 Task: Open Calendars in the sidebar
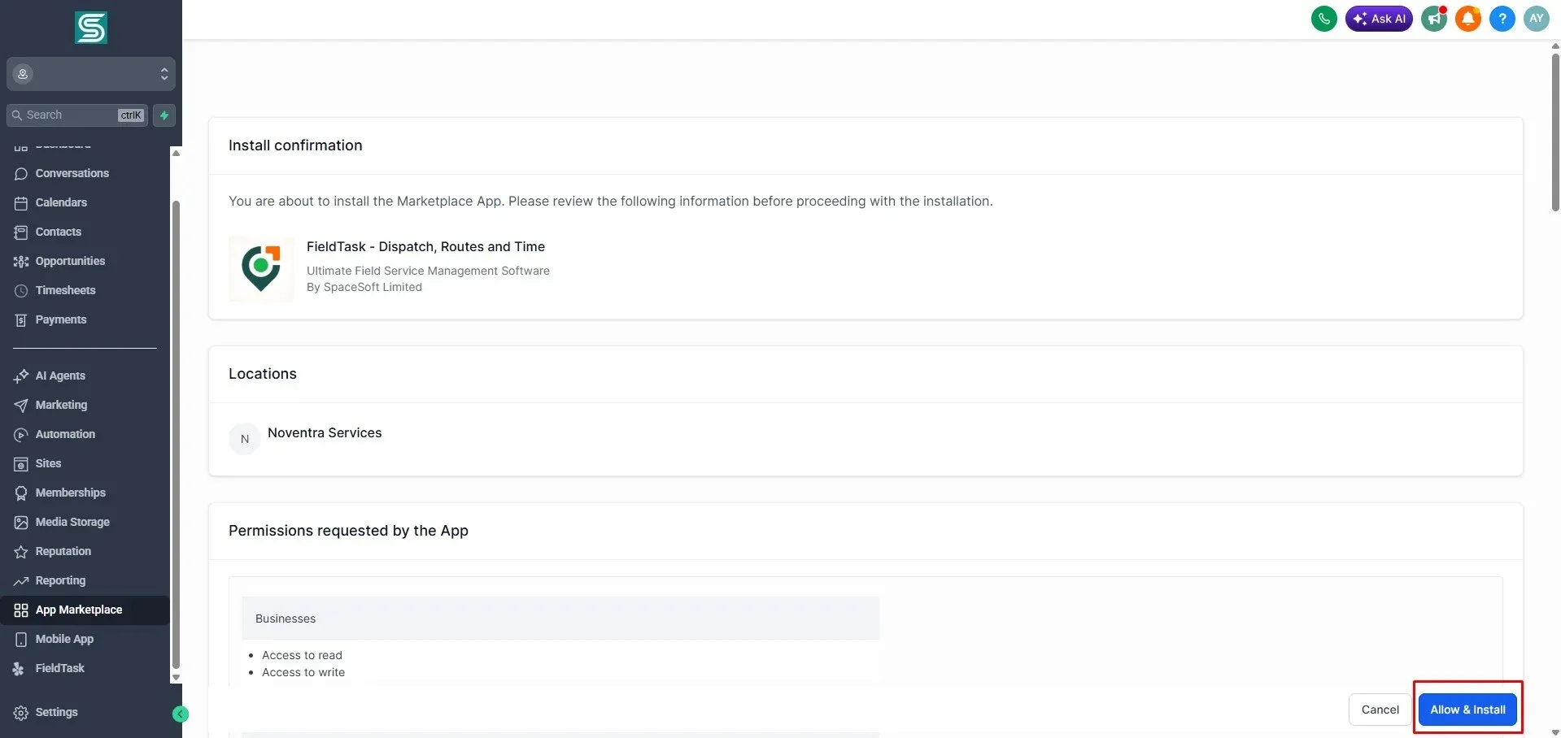pyautogui.click(x=85, y=203)
